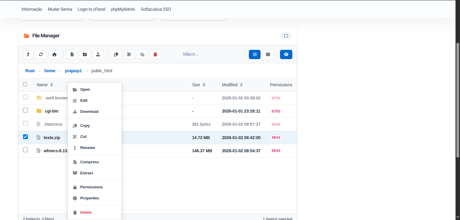Click the scissors cut icon in toolbar
Screen dimensions: 460x220
[129, 54]
